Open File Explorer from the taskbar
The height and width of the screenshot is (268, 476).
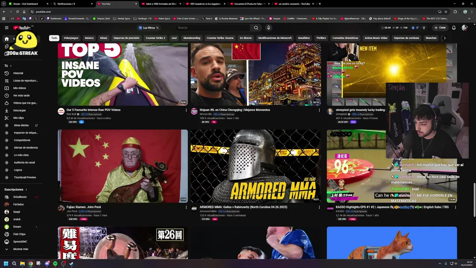click(22, 264)
